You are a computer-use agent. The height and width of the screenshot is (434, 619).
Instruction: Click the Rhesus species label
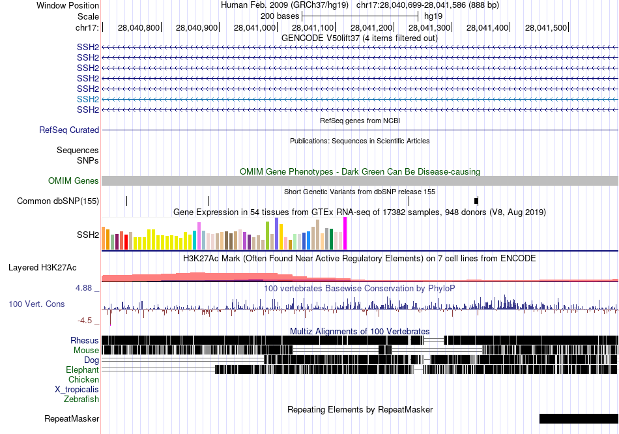tap(85, 340)
